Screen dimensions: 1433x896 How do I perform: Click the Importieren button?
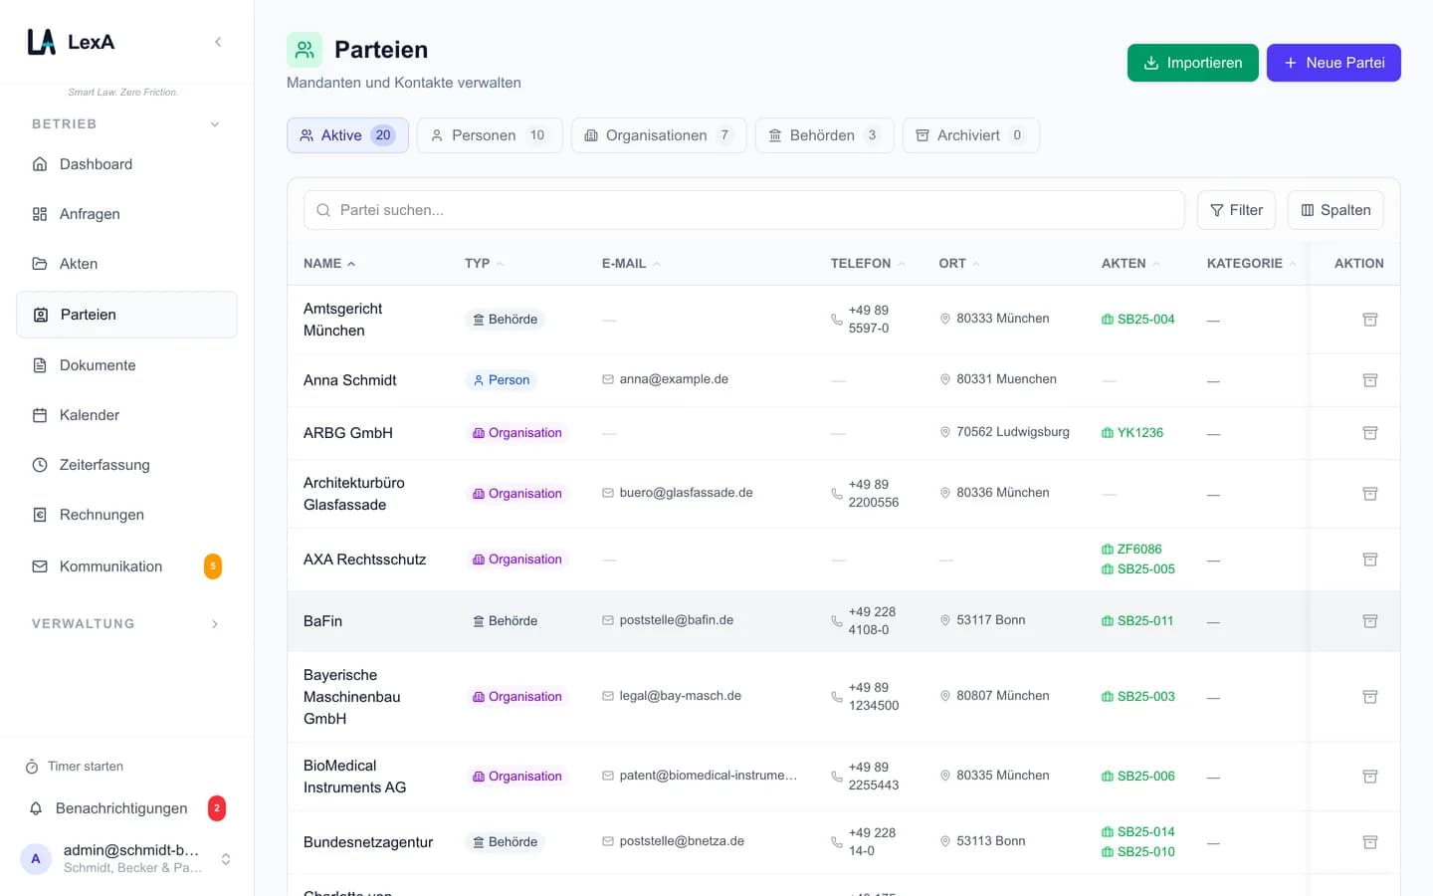(x=1192, y=63)
